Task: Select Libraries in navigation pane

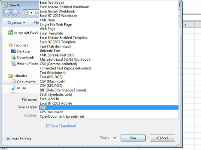Action: point(18,76)
